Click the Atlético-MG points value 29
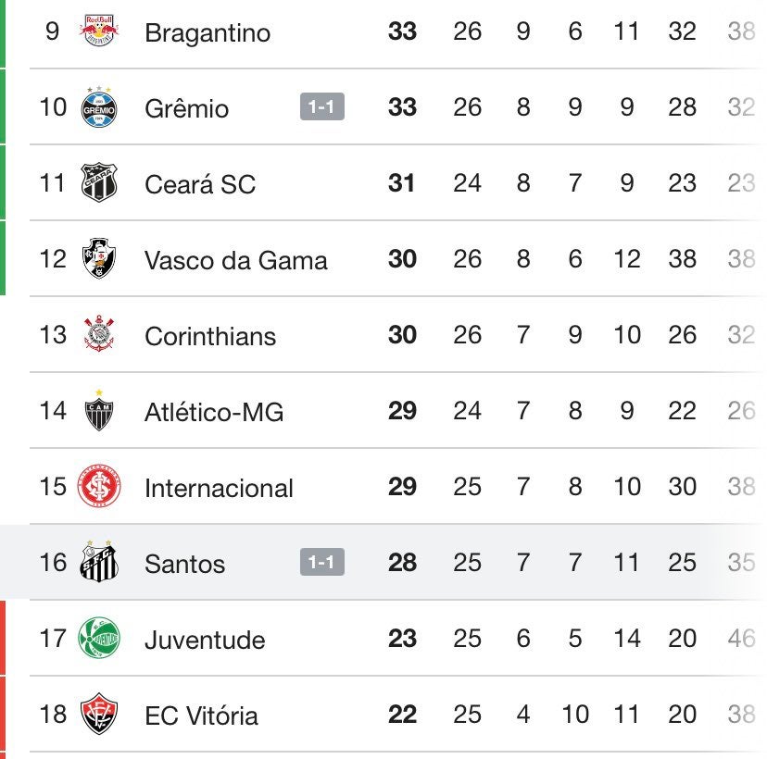This screenshot has height=759, width=767. [x=402, y=411]
